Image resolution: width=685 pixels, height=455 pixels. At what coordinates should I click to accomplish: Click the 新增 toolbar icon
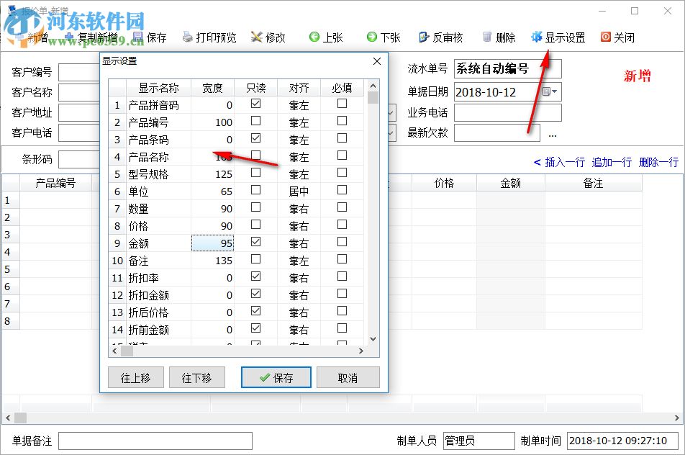[x=33, y=37]
